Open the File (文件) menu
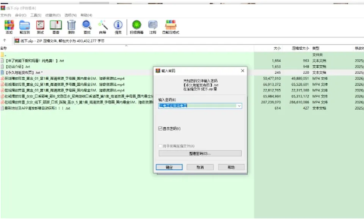This screenshot has height=219, width=364. pyautogui.click(x=6, y=15)
